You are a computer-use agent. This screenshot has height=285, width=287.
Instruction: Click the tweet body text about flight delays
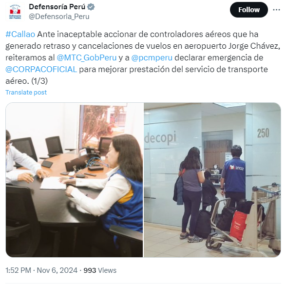(x=143, y=57)
